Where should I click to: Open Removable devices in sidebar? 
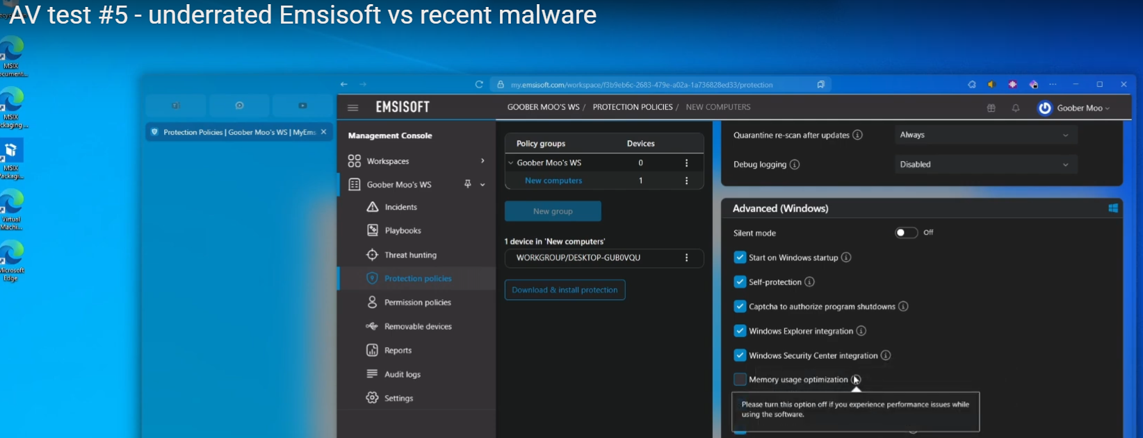coord(416,326)
